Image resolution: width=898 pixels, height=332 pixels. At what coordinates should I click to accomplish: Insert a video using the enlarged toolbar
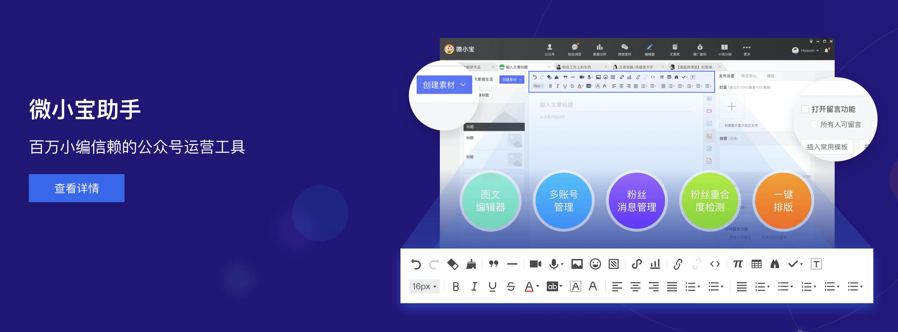click(x=535, y=264)
